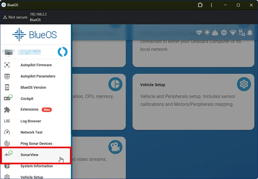The image size is (258, 179).
Task: Open the Cockpit gamepad icon
Action: pyautogui.click(x=7, y=99)
